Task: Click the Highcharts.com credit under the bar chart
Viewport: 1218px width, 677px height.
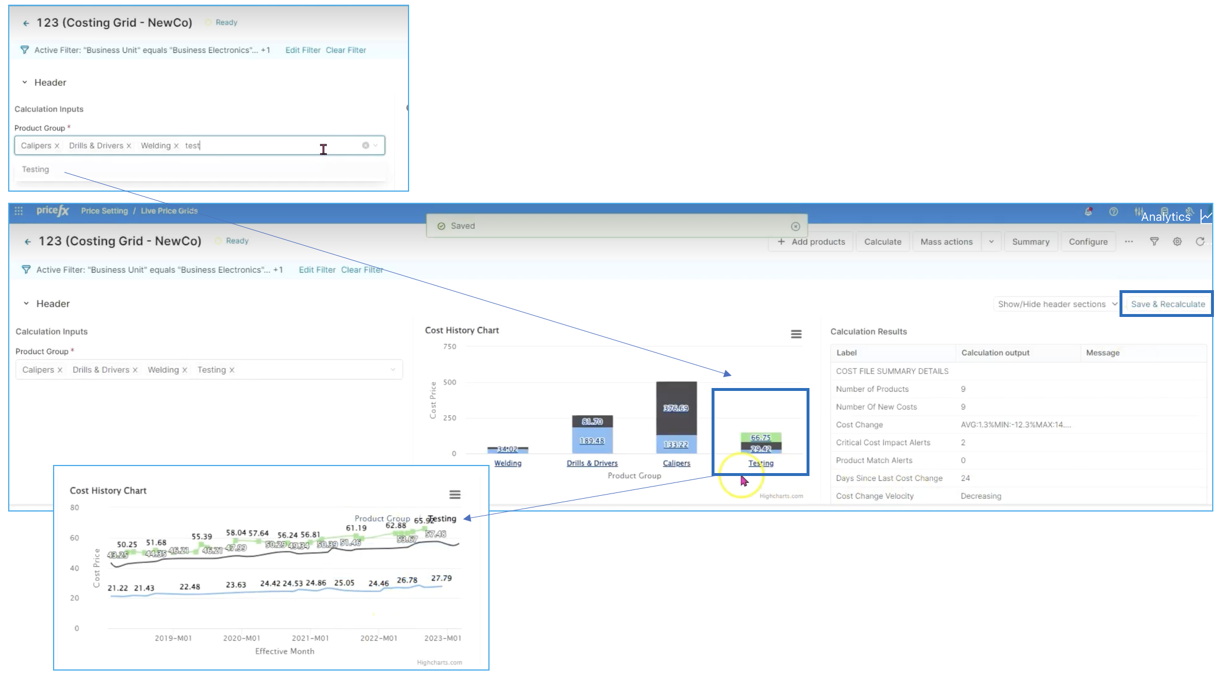Action: (x=781, y=496)
